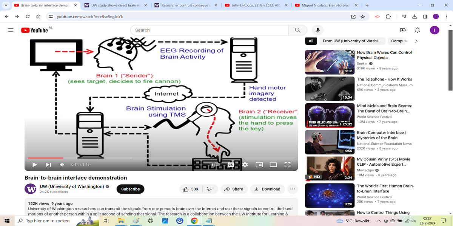
Task: Click the address bar URL
Action: 89,17
